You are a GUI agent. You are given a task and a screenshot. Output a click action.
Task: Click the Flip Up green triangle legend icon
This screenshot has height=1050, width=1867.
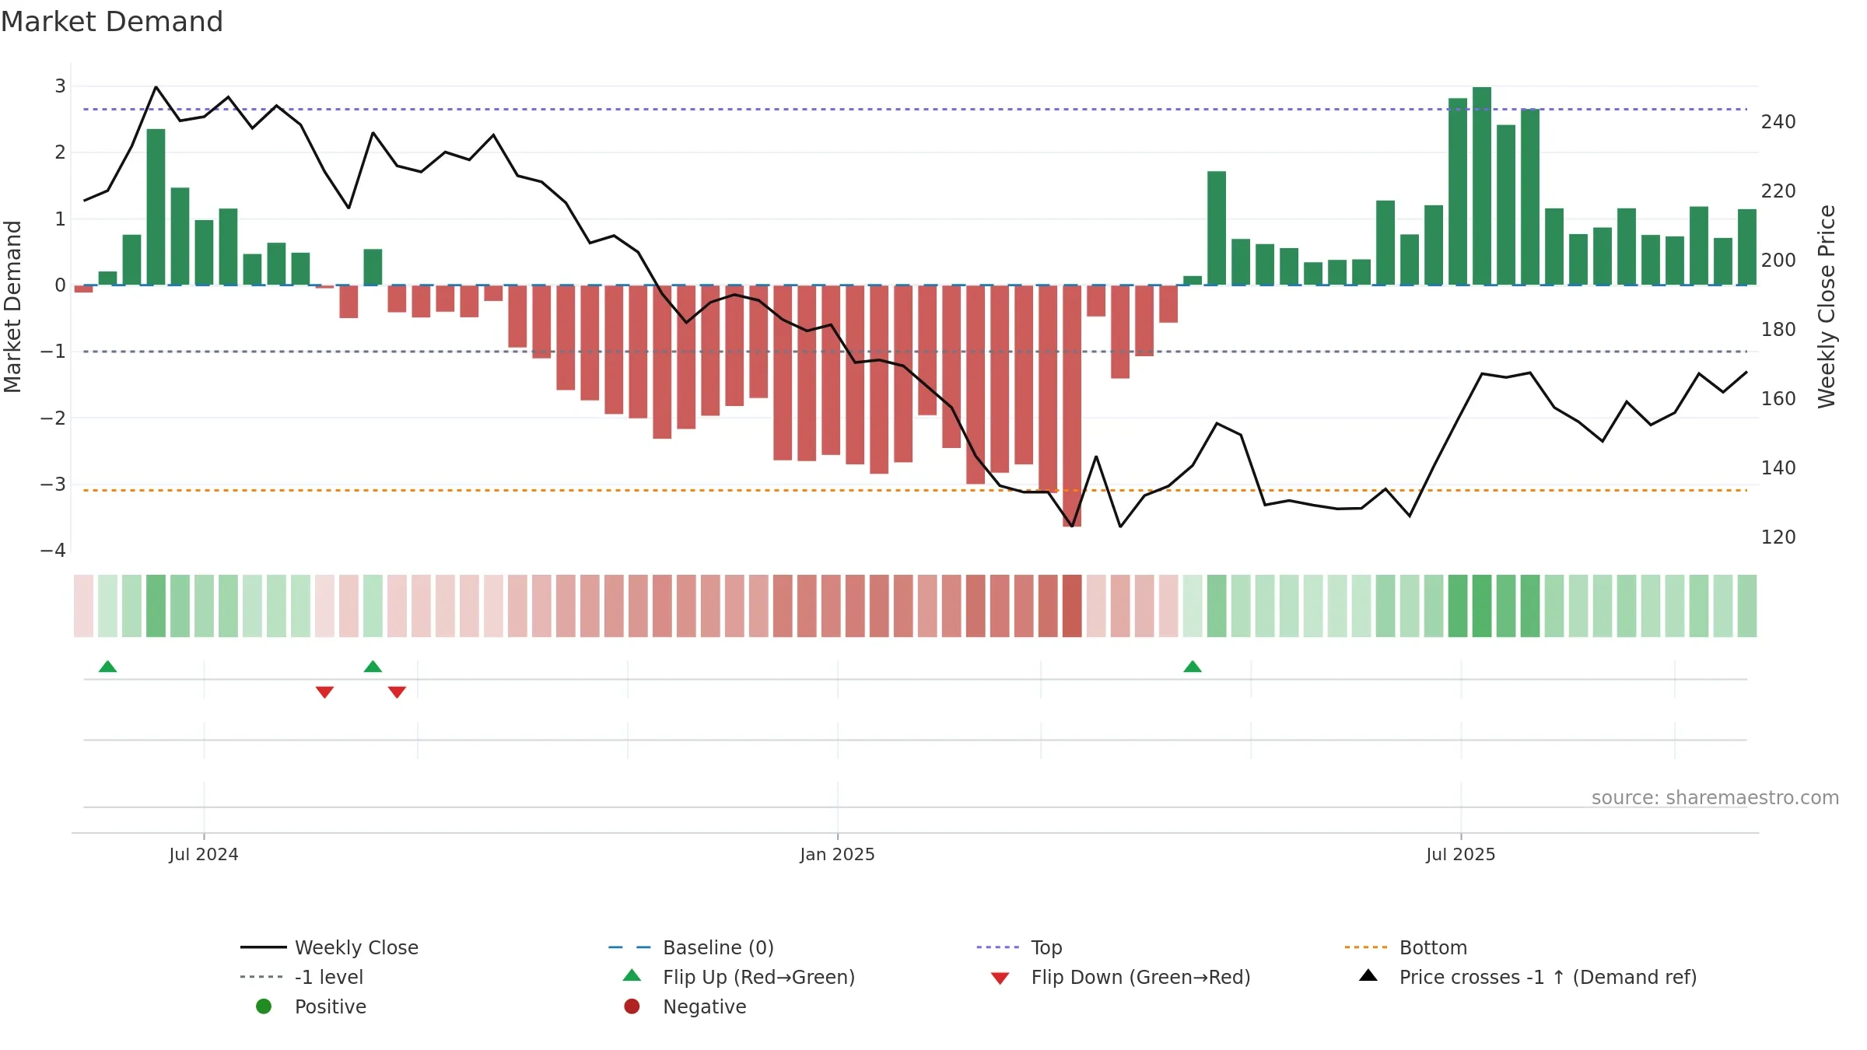click(x=632, y=976)
